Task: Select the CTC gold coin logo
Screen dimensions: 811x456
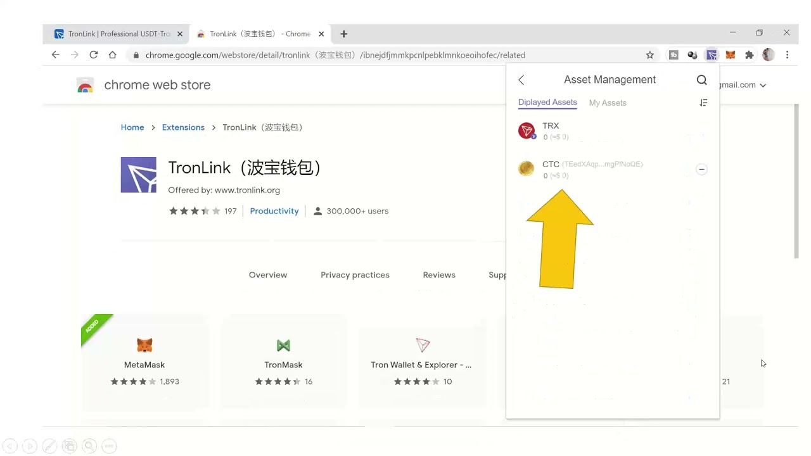Action: pyautogui.click(x=526, y=168)
